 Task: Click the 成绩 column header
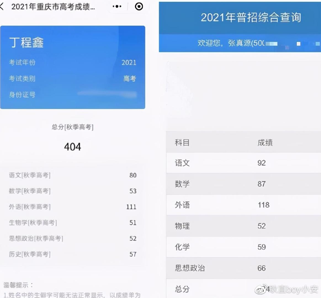(x=265, y=143)
